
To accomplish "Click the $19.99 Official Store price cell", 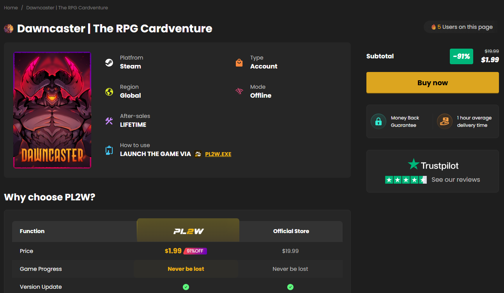I will pyautogui.click(x=290, y=251).
